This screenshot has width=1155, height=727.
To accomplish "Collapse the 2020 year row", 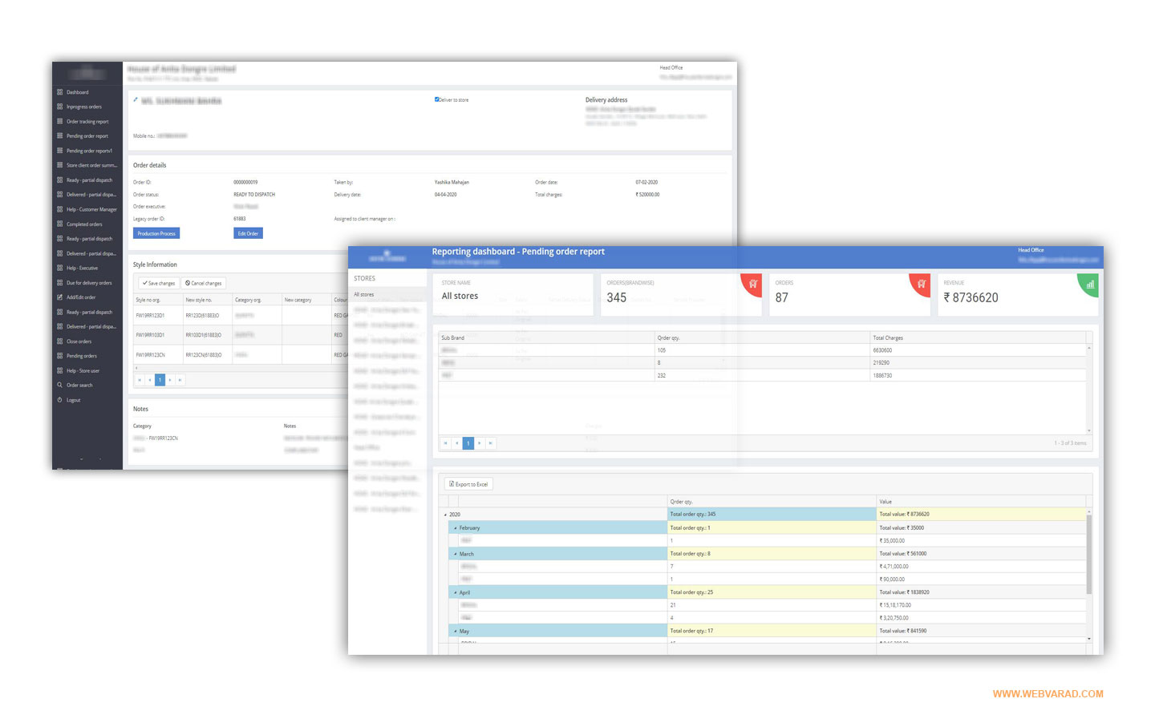I will point(446,515).
